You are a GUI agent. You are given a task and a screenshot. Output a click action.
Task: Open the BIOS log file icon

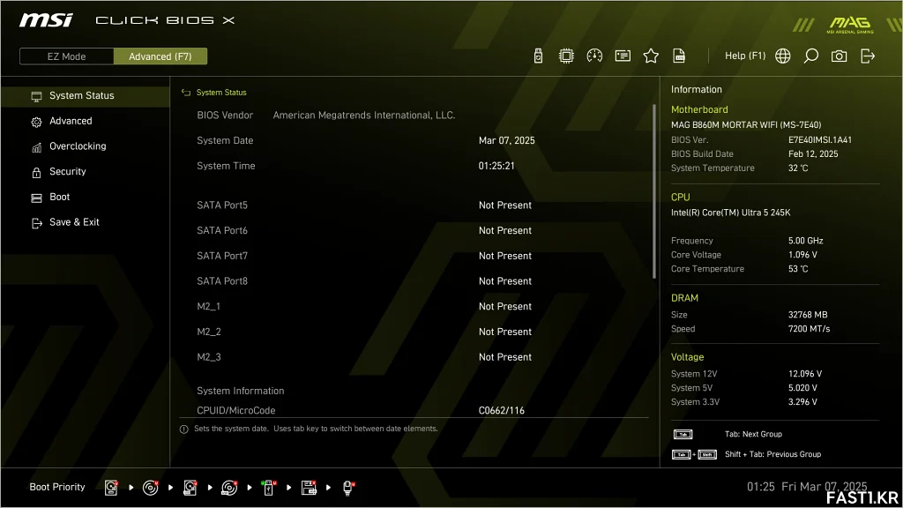pyautogui.click(x=679, y=56)
